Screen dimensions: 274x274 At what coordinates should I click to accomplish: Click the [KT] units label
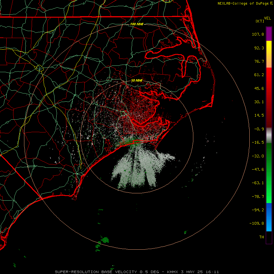coord(260,21)
